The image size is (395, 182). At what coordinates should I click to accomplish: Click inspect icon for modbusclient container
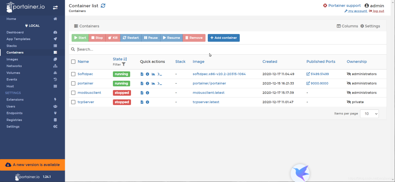point(147,93)
